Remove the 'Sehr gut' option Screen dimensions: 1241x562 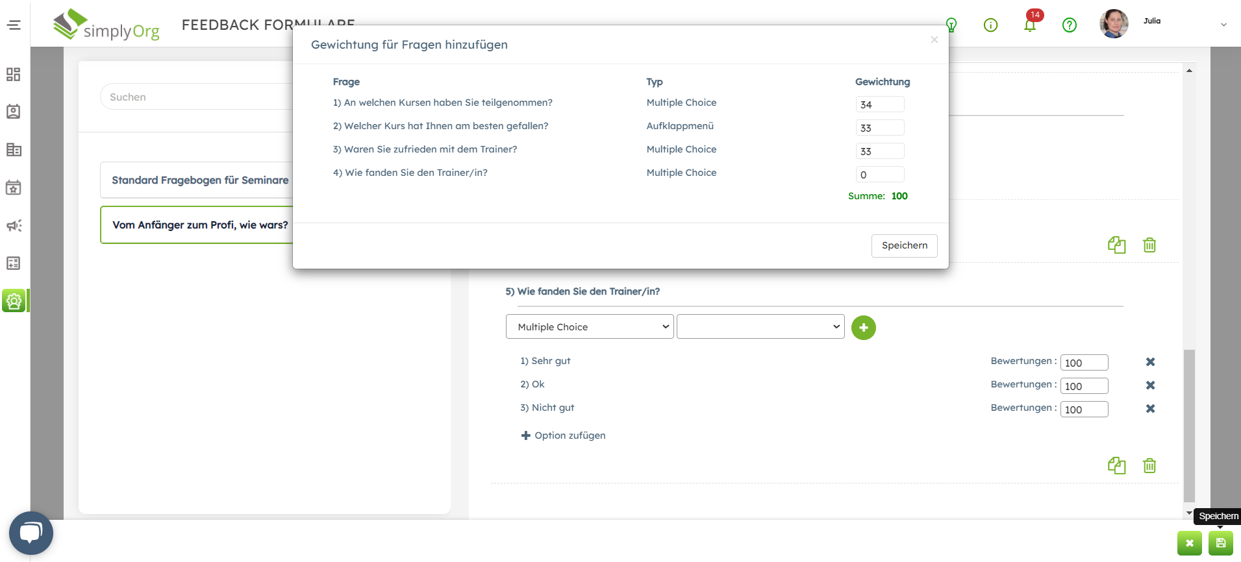pyautogui.click(x=1150, y=362)
